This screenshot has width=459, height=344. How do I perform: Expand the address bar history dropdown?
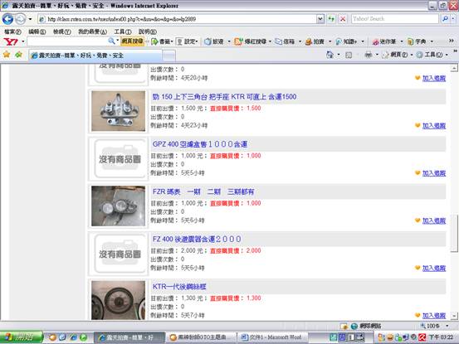click(320, 19)
